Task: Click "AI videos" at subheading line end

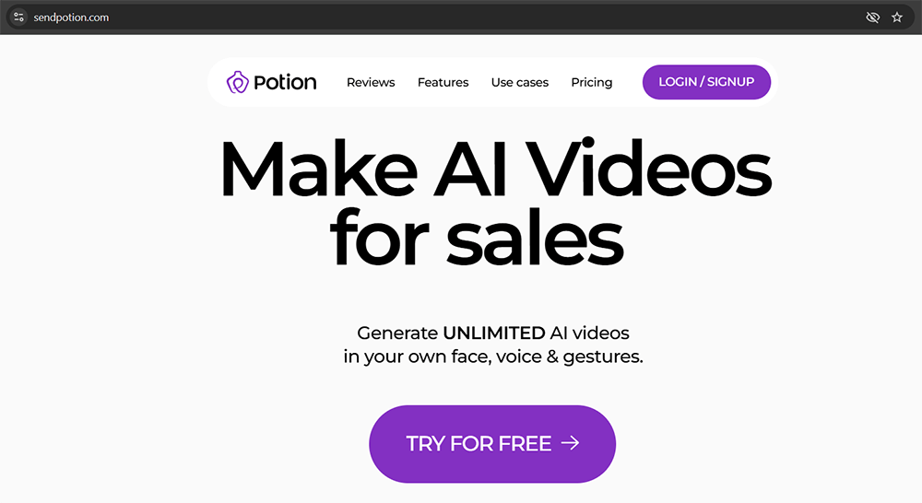Action: 590,333
